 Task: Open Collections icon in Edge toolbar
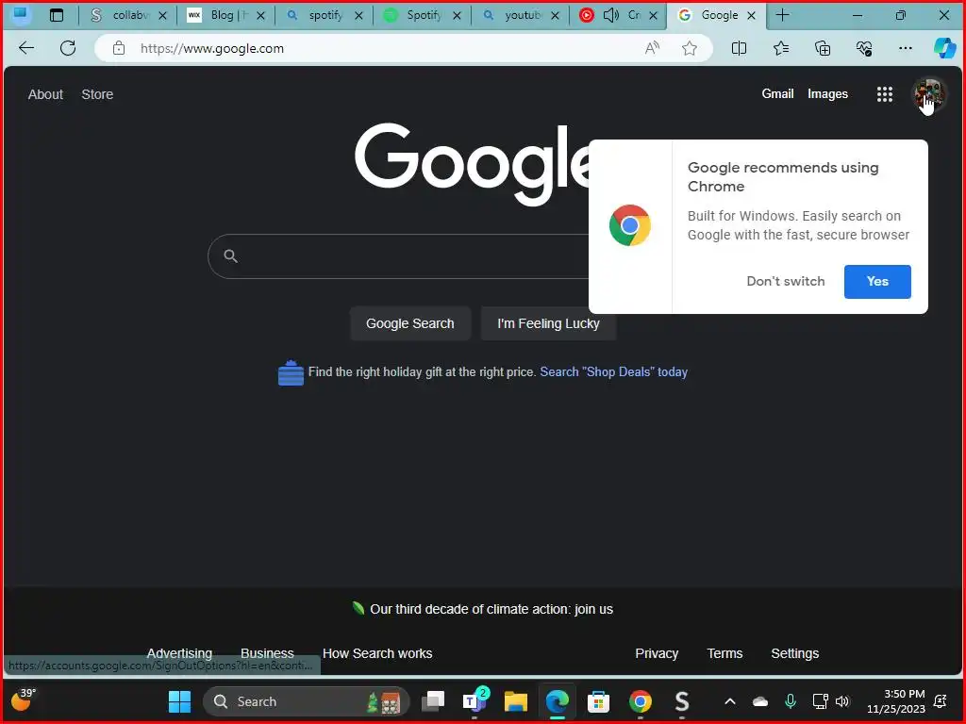coord(823,48)
